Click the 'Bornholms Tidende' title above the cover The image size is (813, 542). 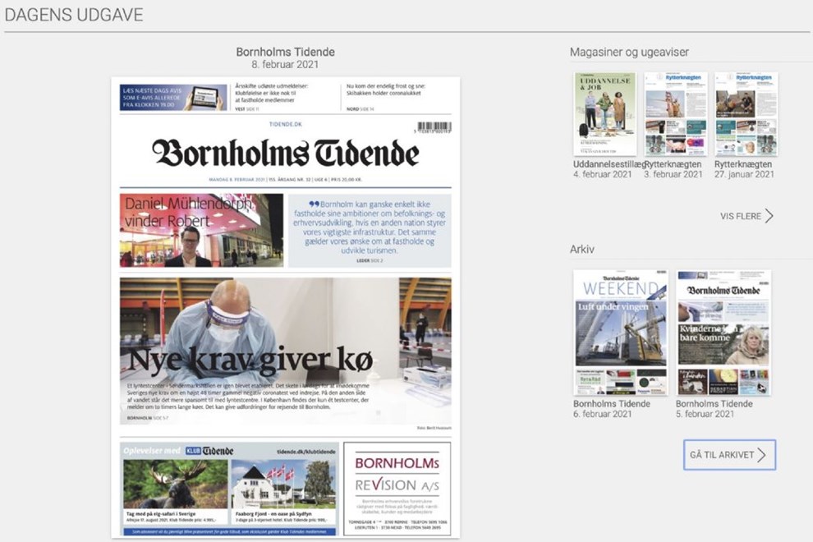click(285, 52)
